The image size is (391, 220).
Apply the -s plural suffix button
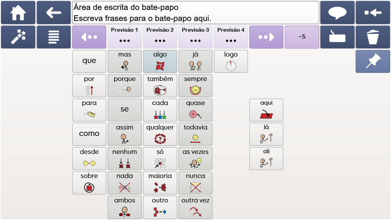(302, 37)
